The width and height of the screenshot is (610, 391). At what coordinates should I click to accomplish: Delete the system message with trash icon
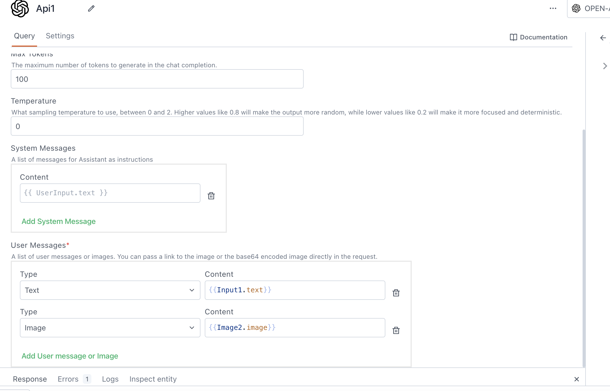point(211,196)
